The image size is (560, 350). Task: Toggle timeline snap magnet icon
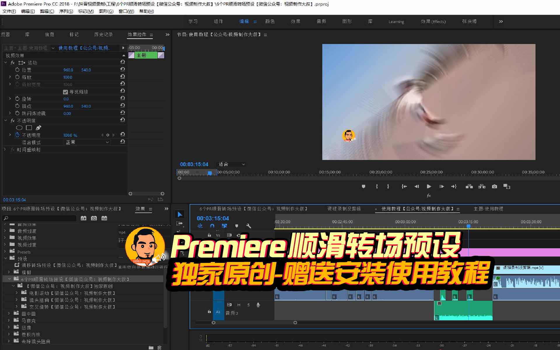pyautogui.click(x=212, y=226)
